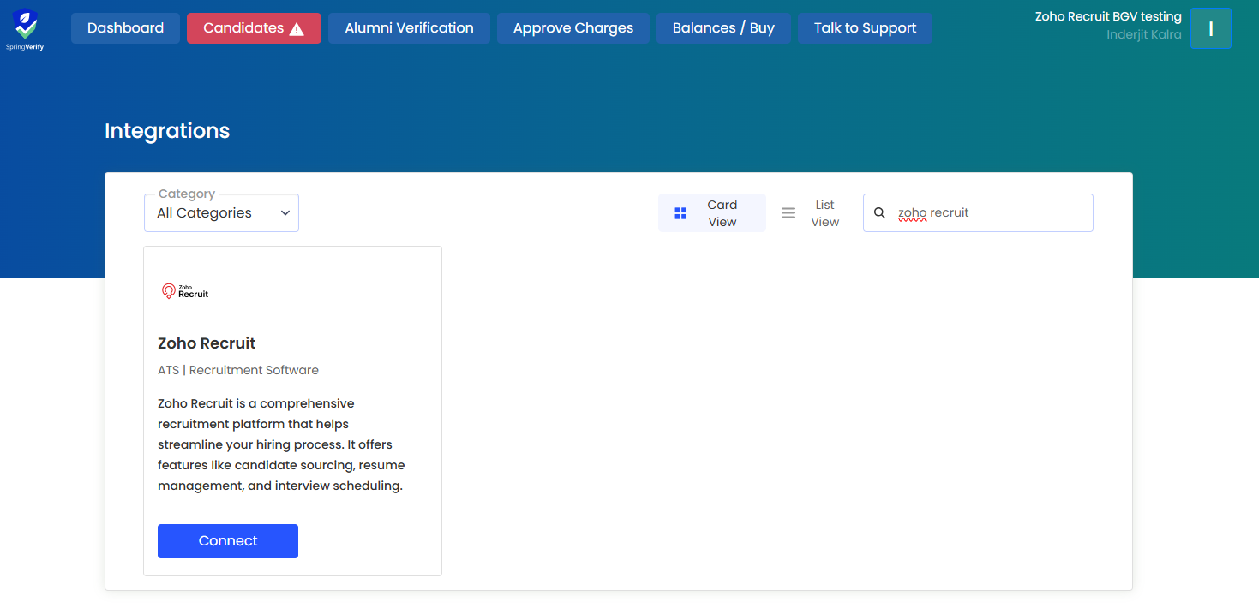Click the search field with "zoho recruit"
Viewport: 1259px width, 608px height.
coord(978,213)
